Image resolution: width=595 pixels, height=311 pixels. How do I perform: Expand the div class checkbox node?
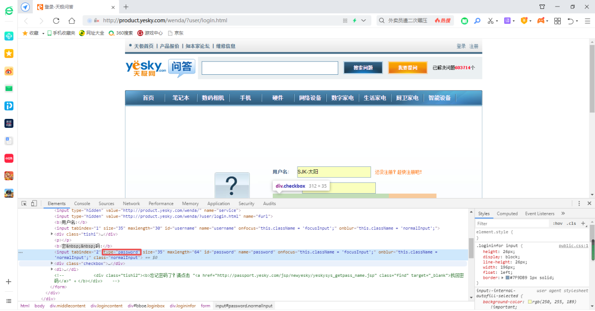52,263
